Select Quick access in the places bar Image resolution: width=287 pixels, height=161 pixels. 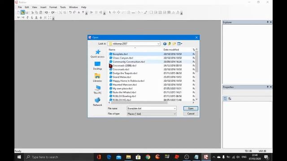tap(98, 54)
